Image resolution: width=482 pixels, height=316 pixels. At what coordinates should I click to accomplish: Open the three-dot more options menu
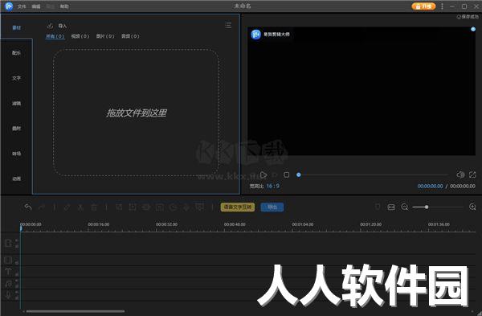(x=442, y=6)
